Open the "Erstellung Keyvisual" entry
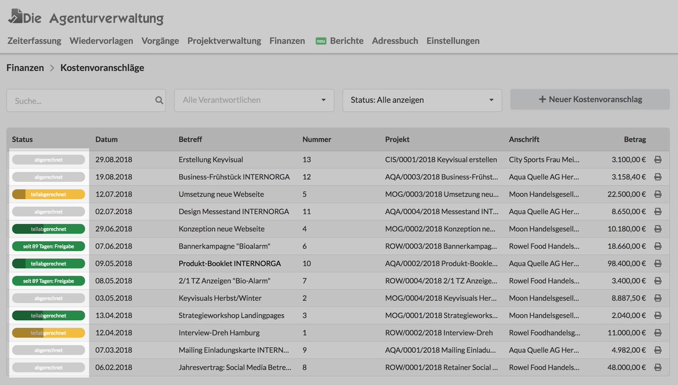Viewport: 678px width, 385px height. 211,160
